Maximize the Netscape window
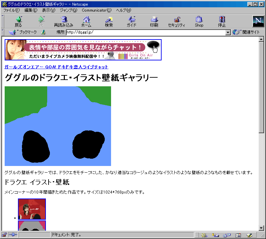 [255, 4]
